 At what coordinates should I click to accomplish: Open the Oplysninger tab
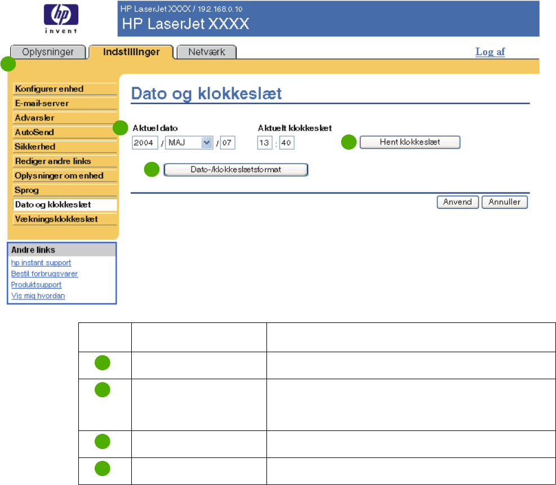[x=48, y=52]
